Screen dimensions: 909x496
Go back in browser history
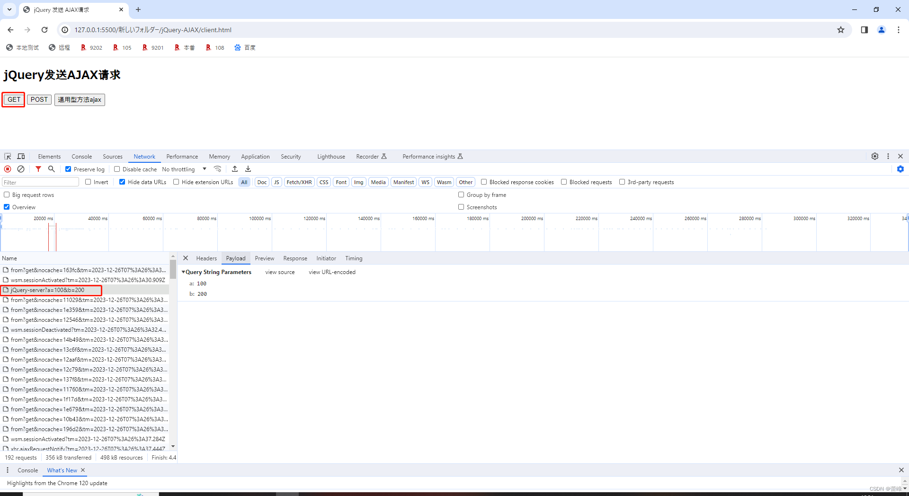tap(10, 30)
